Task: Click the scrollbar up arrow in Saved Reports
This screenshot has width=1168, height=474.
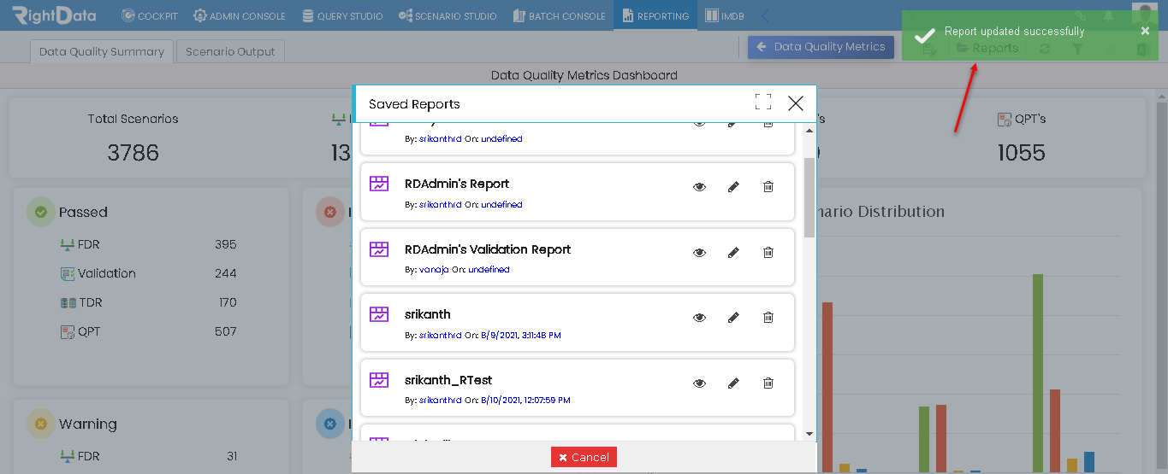Action: (809, 130)
